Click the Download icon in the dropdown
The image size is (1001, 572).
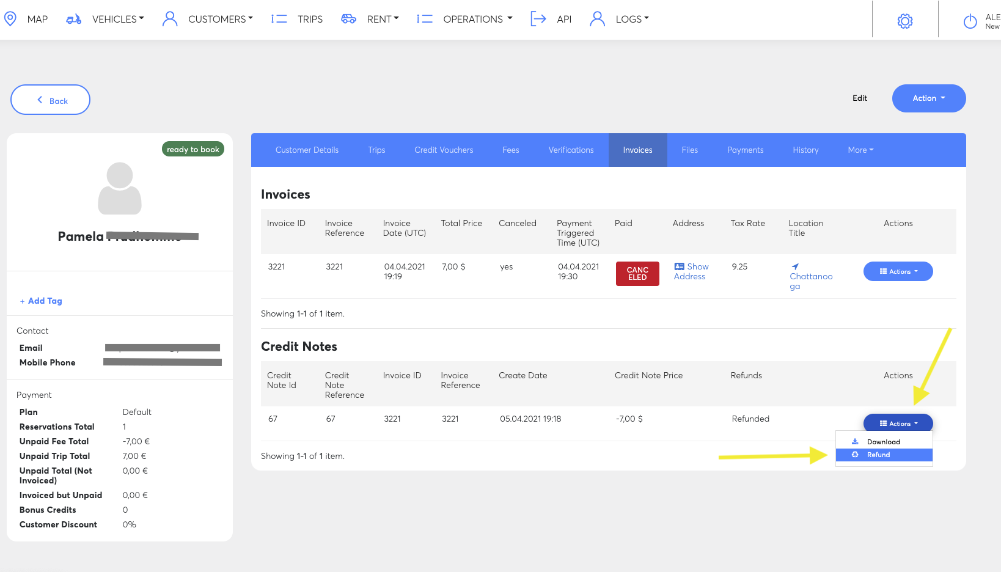pyautogui.click(x=855, y=441)
